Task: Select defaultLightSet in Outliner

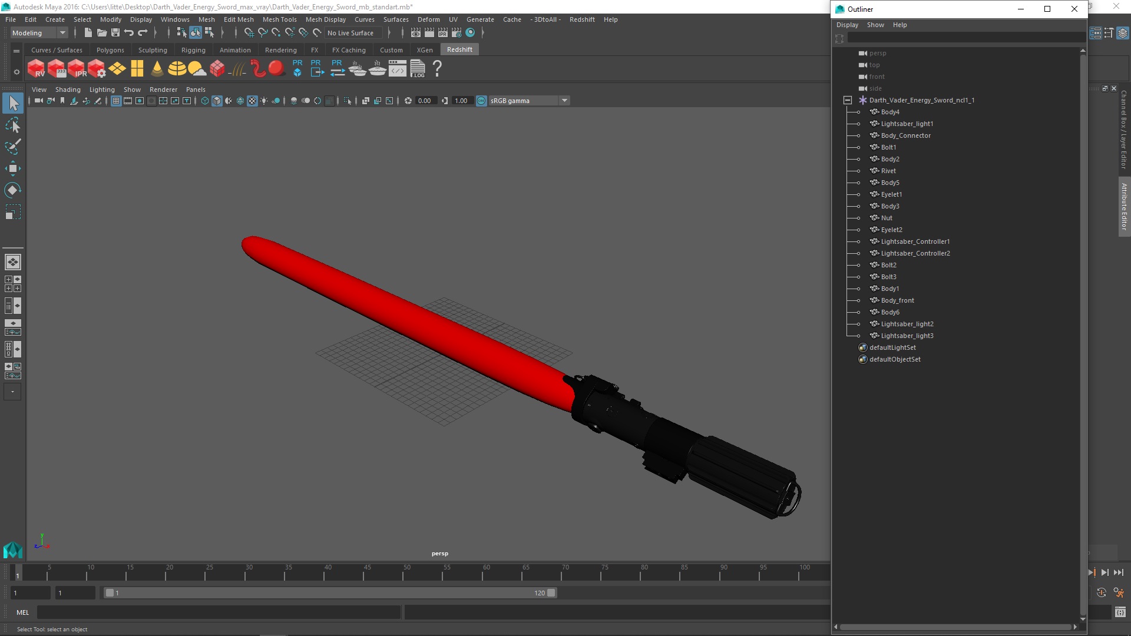Action: [x=892, y=347]
